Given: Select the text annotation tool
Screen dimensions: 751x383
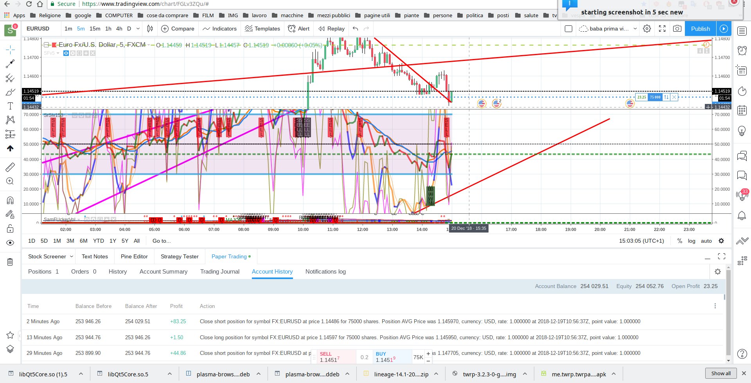Looking at the screenshot, I should (10, 106).
